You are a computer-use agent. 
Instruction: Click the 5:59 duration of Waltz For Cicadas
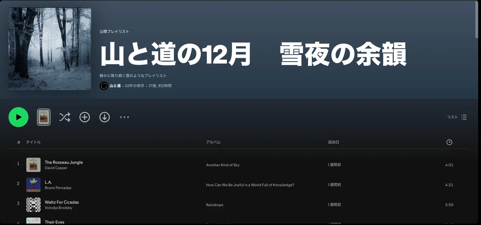[x=449, y=205]
